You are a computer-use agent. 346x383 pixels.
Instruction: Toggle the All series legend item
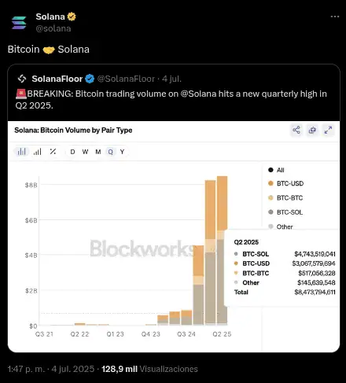[276, 170]
